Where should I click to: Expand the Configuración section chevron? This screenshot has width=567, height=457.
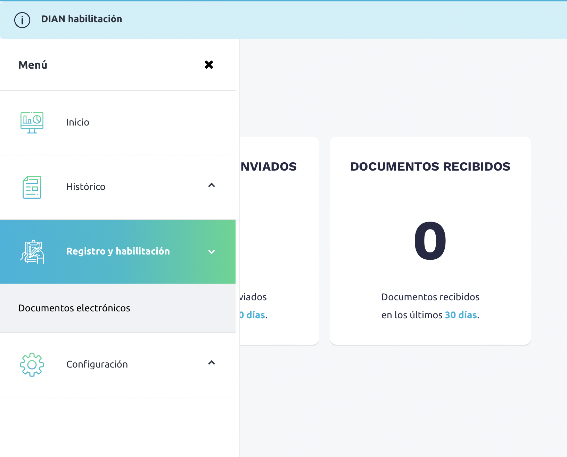tap(212, 363)
